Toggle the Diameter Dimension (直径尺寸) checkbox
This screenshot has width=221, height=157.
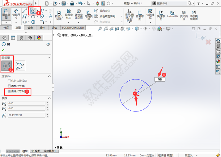pyautogui.click(x=9, y=91)
